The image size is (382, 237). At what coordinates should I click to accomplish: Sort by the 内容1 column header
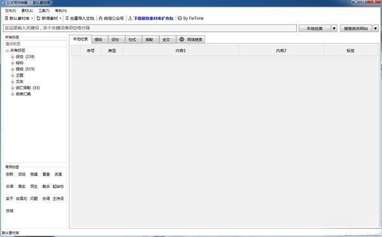point(181,51)
